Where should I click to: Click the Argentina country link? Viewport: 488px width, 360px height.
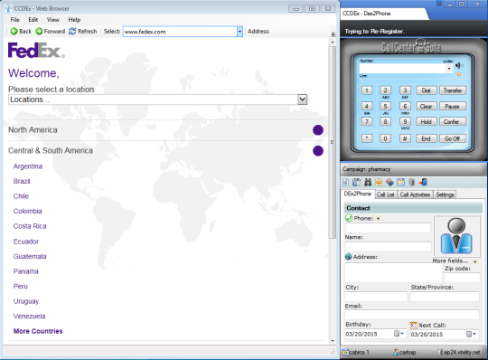(28, 166)
